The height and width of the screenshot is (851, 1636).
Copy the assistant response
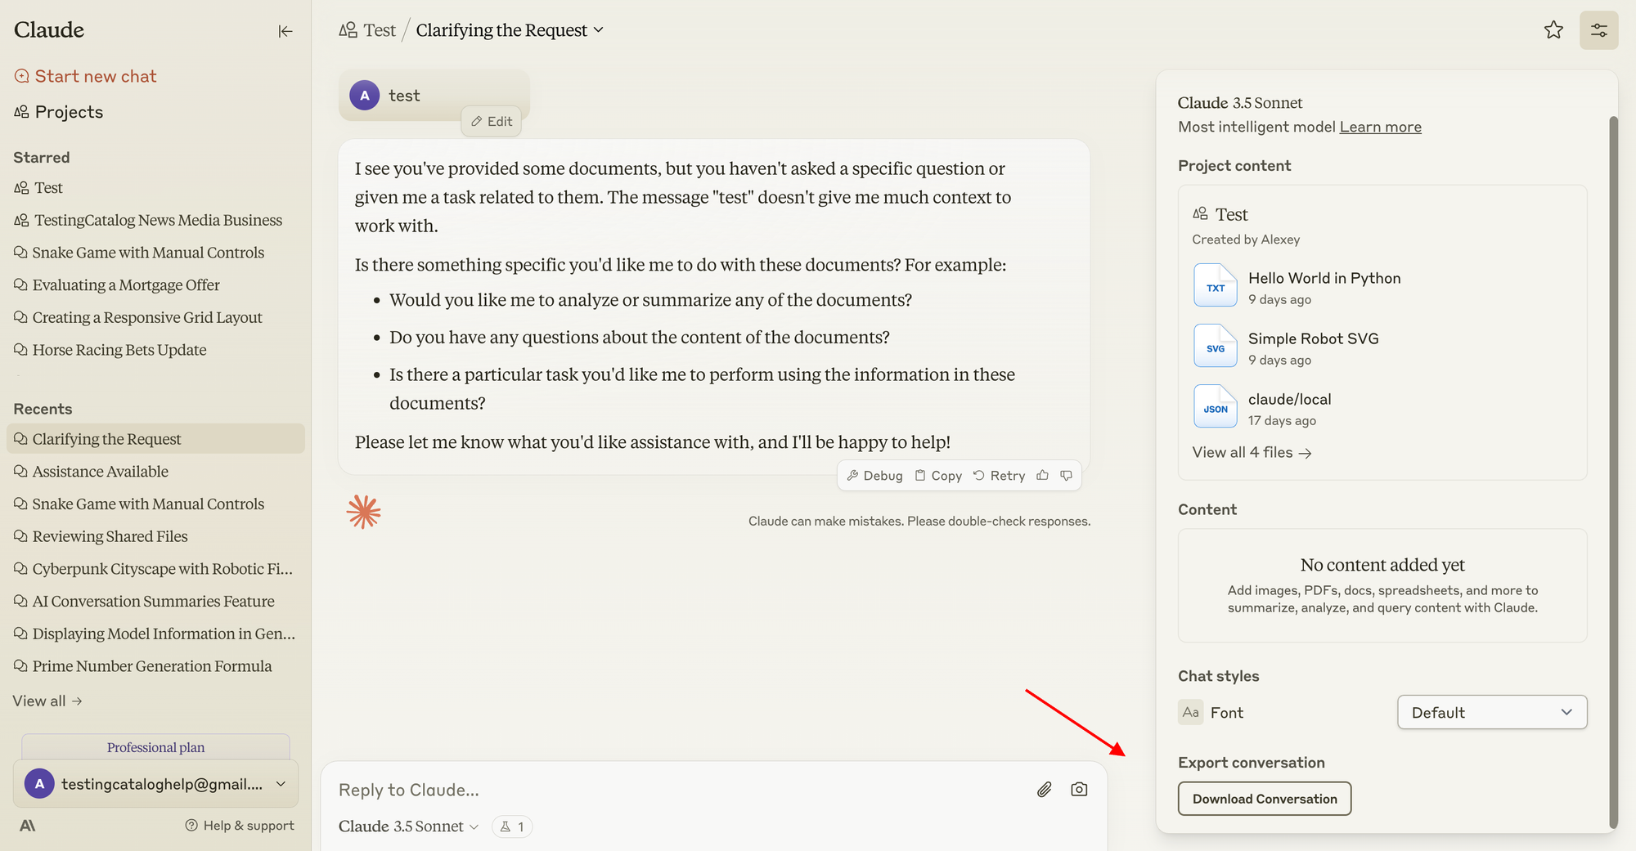pyautogui.click(x=938, y=476)
